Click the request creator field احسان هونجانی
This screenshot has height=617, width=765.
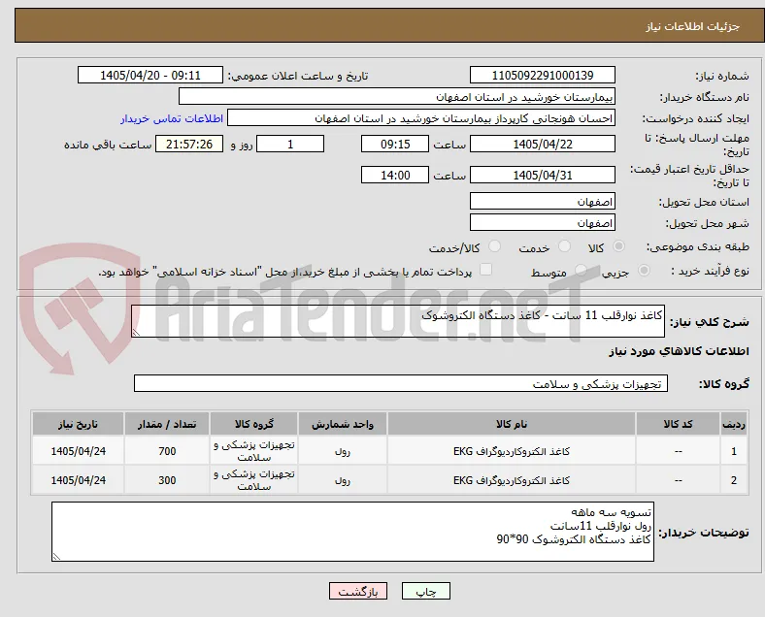(x=421, y=118)
